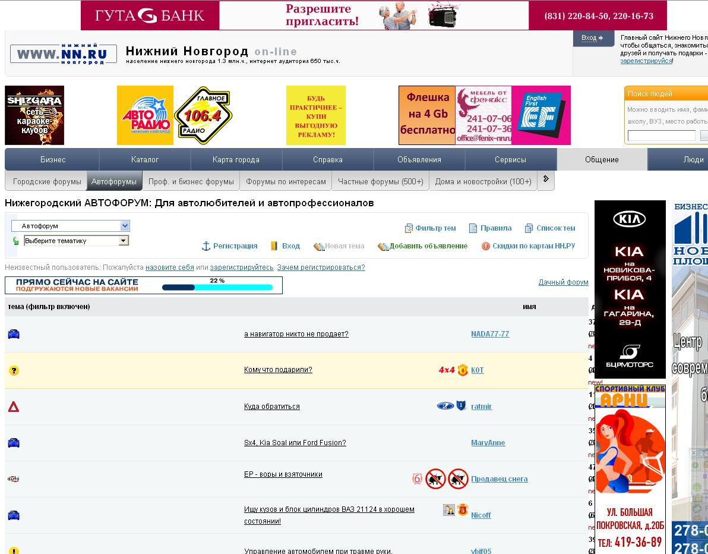
Task: Open the Автофорум dropdown
Action: (71, 225)
